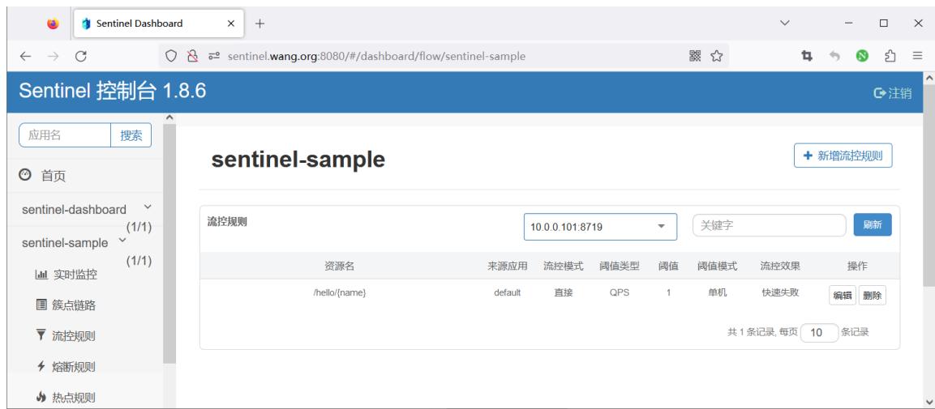Click the address bar URL
The height and width of the screenshot is (409, 935).
pos(376,56)
